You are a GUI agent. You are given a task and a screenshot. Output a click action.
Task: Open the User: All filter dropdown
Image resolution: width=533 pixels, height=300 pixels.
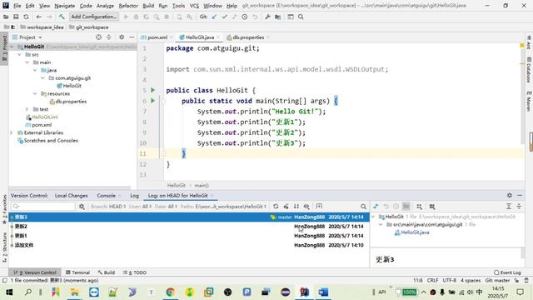(x=140, y=207)
